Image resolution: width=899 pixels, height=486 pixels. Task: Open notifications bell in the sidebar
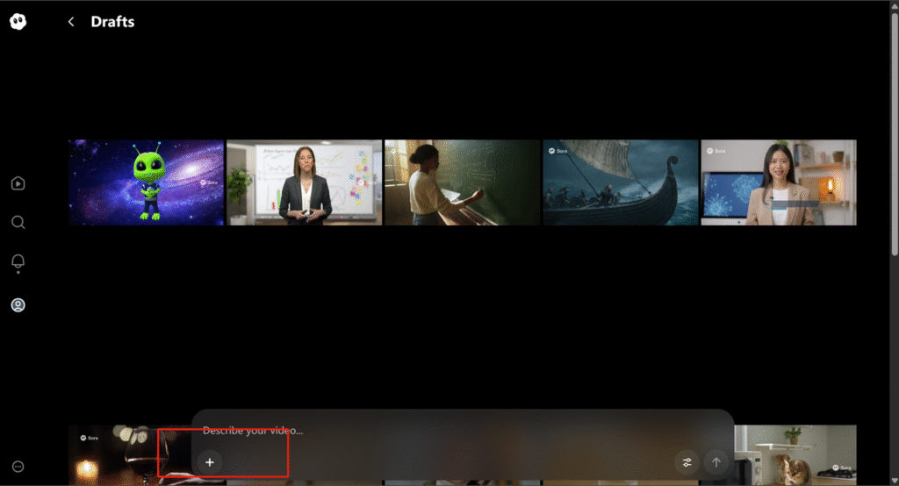(18, 262)
